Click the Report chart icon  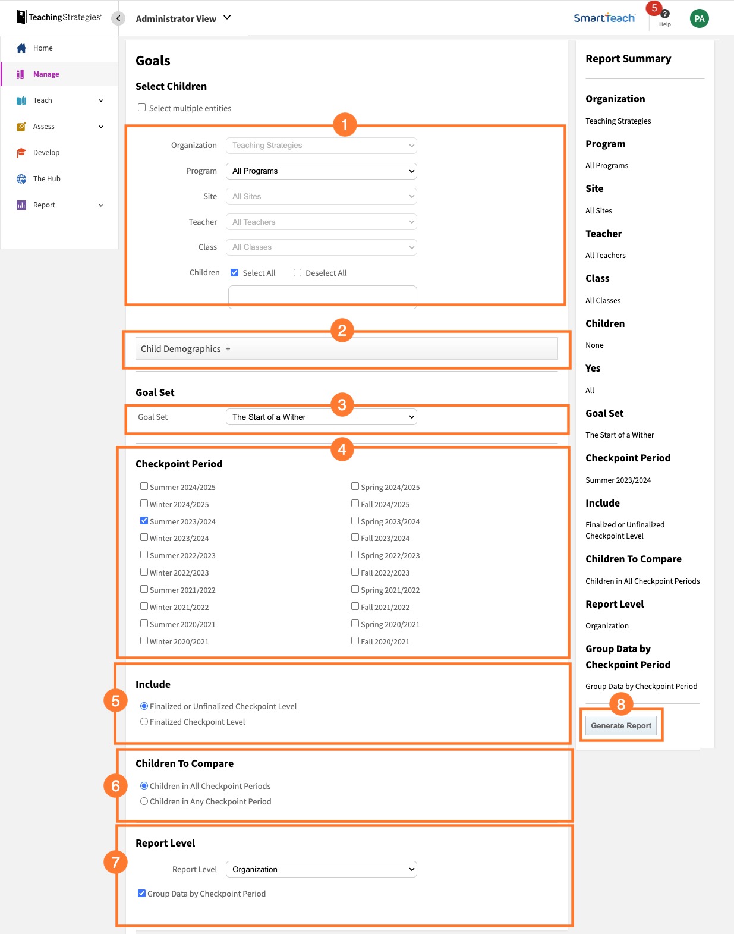21,205
